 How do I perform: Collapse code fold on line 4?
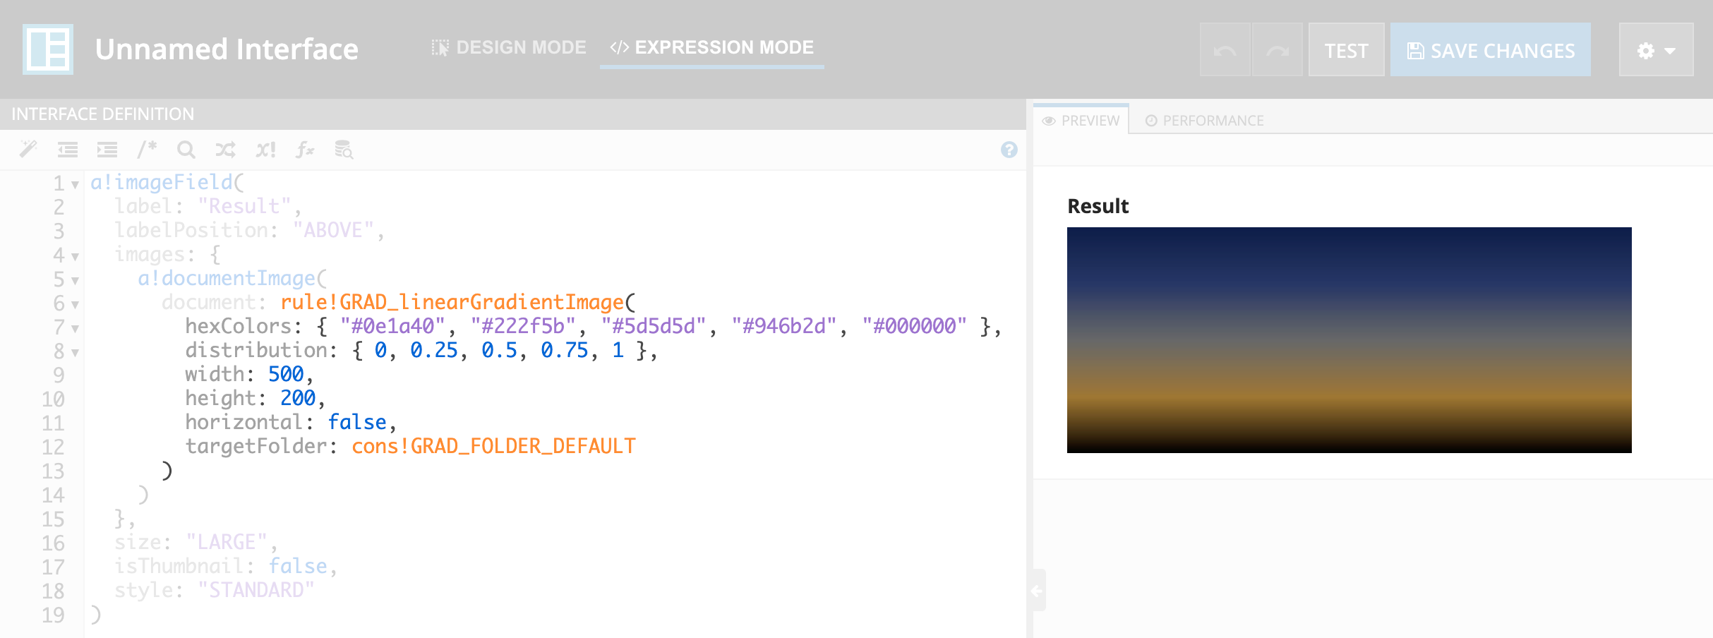tap(75, 257)
